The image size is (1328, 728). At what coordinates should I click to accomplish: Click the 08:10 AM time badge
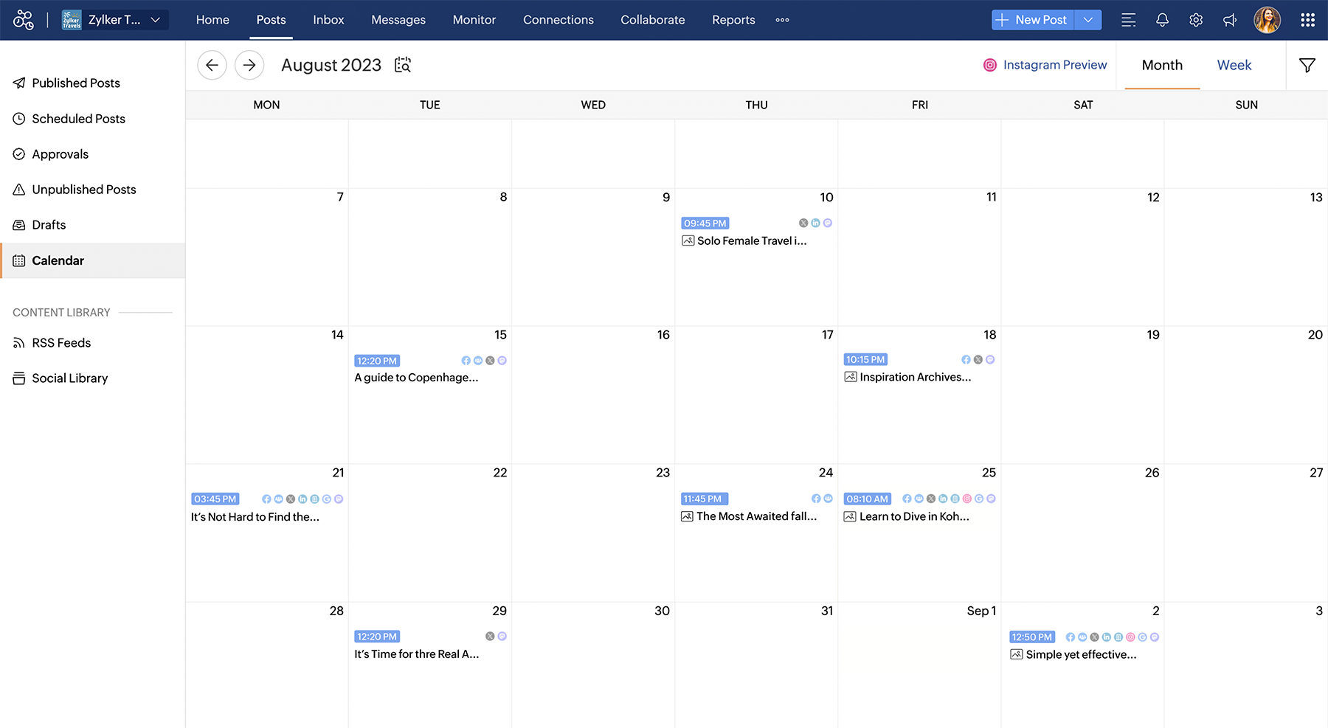click(868, 499)
